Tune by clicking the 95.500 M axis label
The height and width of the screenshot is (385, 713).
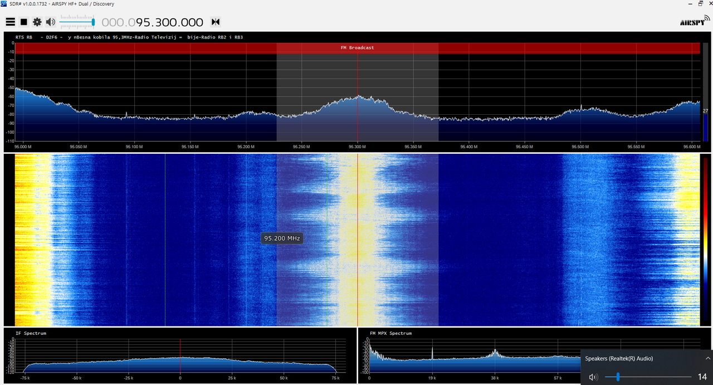click(580, 147)
